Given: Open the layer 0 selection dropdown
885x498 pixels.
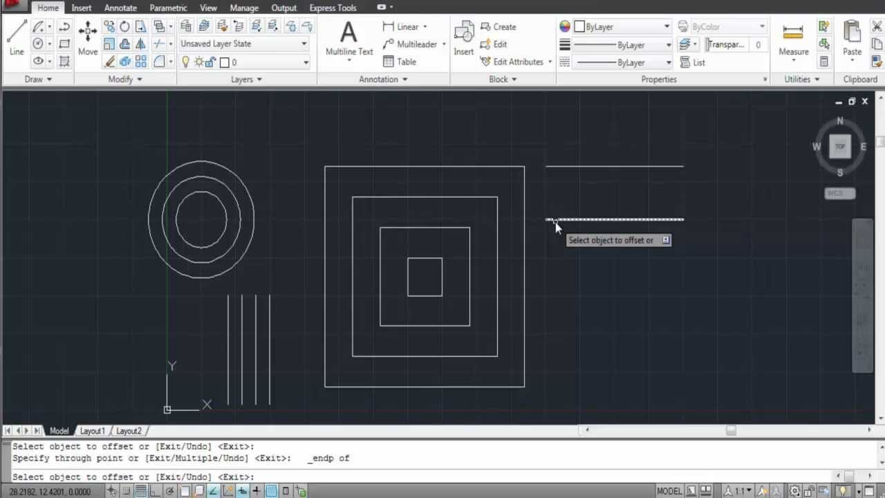Looking at the screenshot, I should pos(243,62).
